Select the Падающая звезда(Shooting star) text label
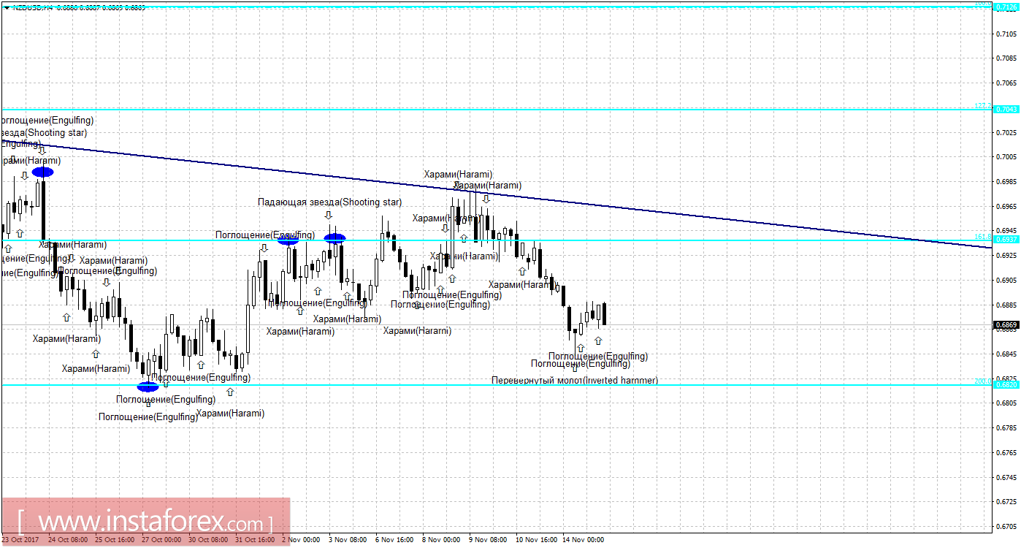The width and height of the screenshot is (1021, 548). coord(329,202)
